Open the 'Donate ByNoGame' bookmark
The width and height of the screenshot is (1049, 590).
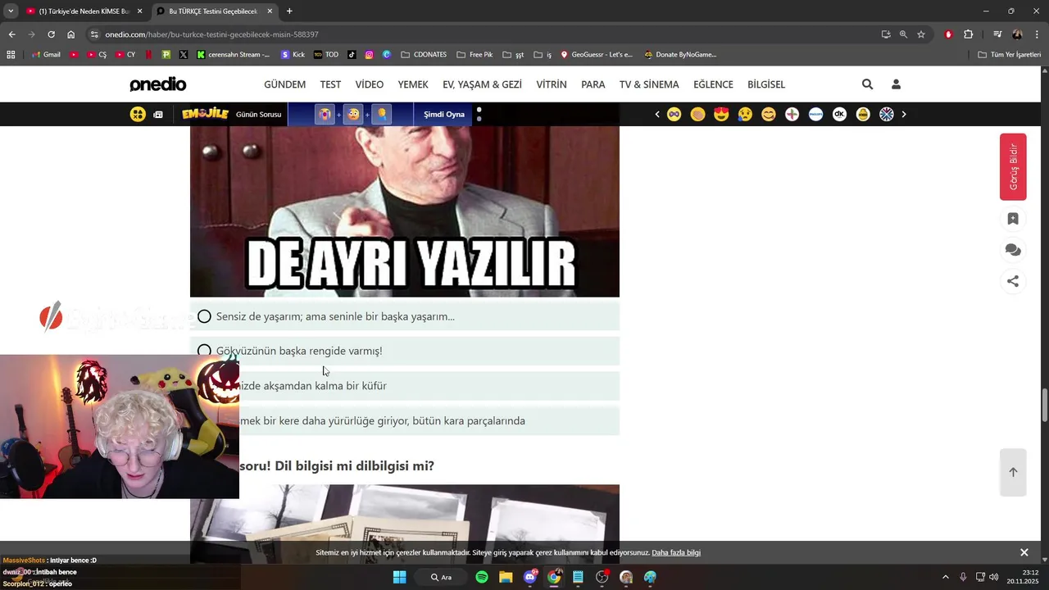click(680, 55)
